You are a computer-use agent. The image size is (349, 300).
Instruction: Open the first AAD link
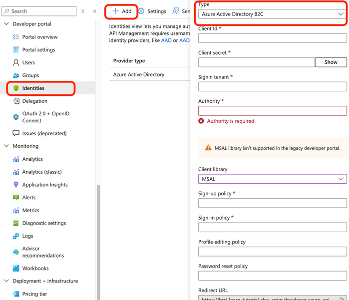coord(166,40)
